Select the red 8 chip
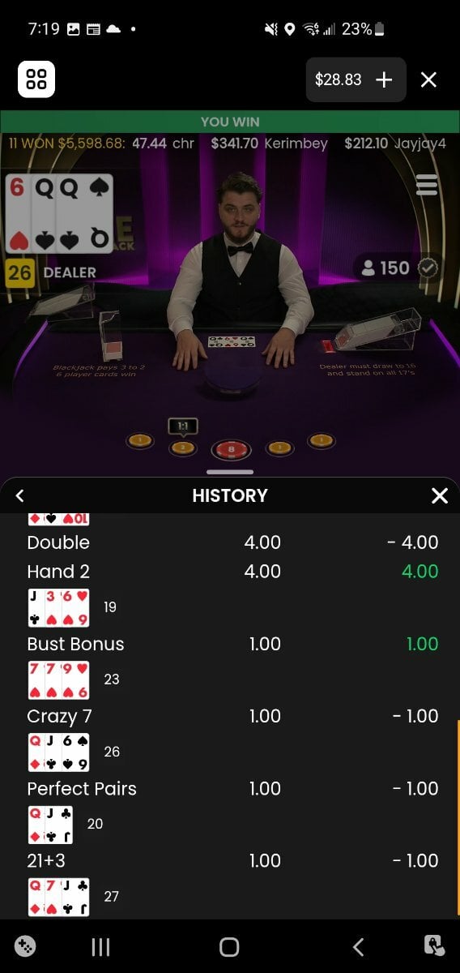Screen dimensions: 460x973 tap(230, 450)
